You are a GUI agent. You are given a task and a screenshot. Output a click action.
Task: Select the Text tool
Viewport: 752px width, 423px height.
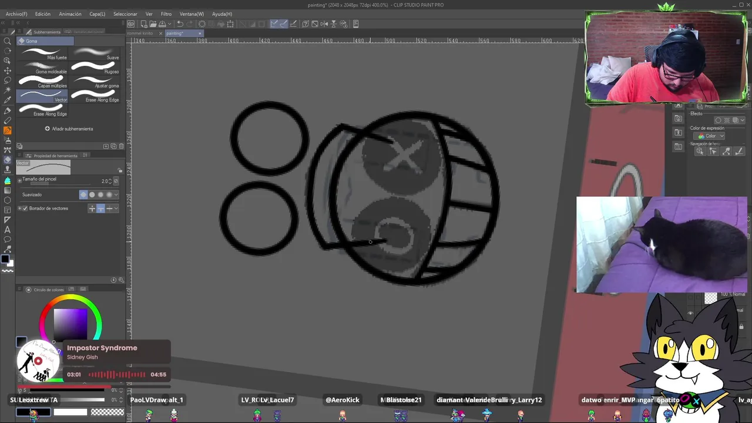[x=8, y=230]
